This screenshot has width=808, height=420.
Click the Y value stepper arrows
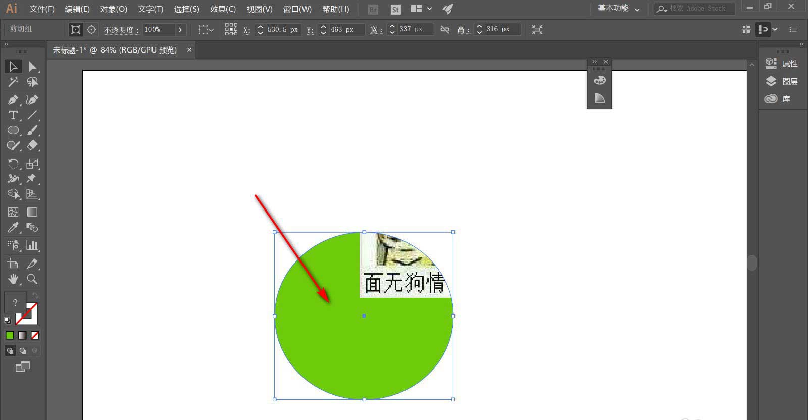[x=323, y=30]
